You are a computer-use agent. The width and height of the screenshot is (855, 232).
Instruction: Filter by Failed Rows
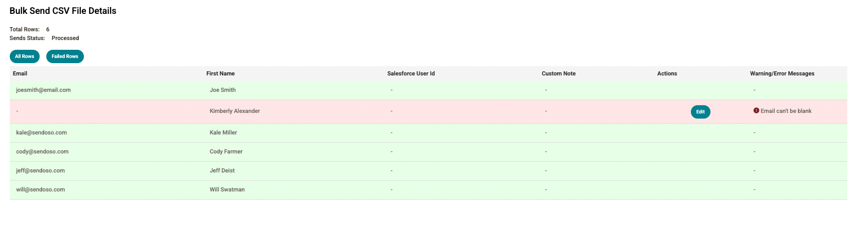click(x=65, y=56)
